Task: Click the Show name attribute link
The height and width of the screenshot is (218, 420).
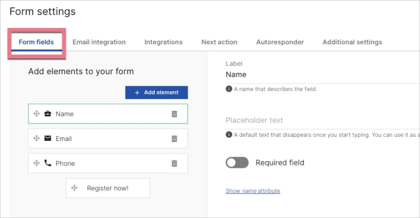Action: tap(253, 191)
